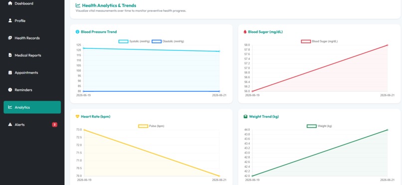Click the Appointments calendar icon
This screenshot has width=402, height=185.
[x=10, y=72]
